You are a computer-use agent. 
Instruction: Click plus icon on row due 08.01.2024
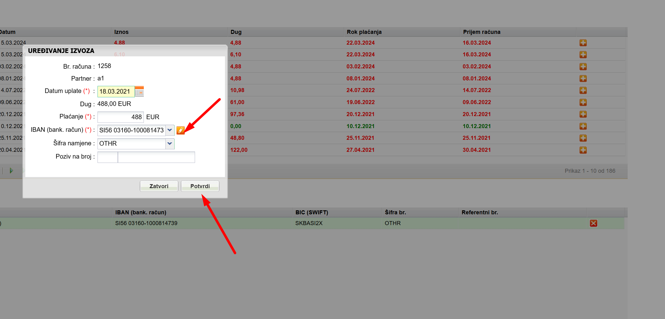tap(583, 79)
